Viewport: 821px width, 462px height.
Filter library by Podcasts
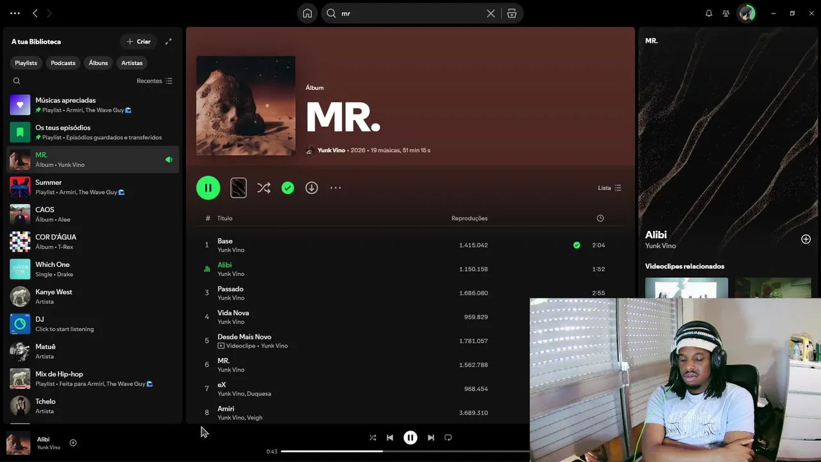point(63,63)
